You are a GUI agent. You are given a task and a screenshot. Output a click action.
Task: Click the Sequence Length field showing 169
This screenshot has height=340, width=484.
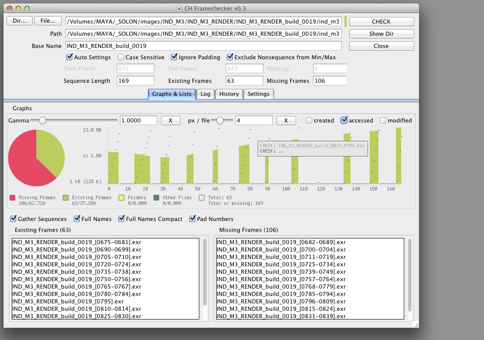point(136,81)
